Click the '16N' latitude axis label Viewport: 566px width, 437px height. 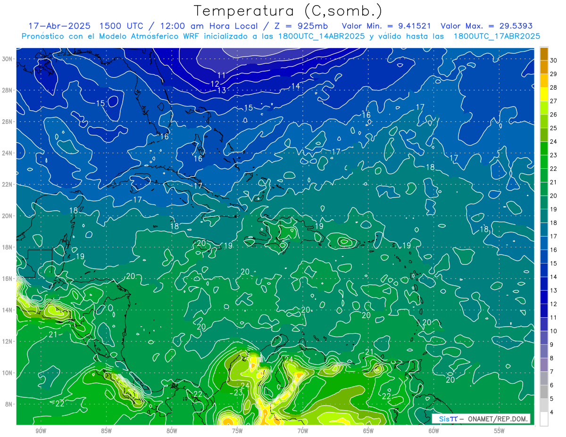point(7,279)
